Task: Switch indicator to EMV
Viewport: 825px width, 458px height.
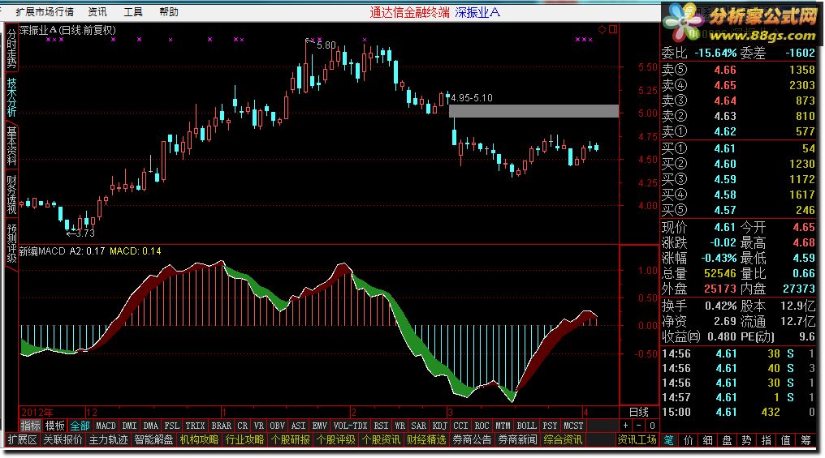Action: click(x=320, y=426)
